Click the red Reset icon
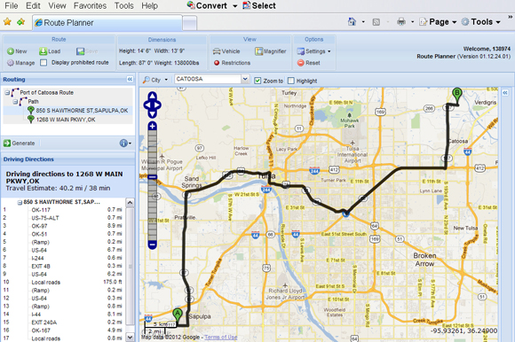The image size is (515, 342). click(x=300, y=63)
